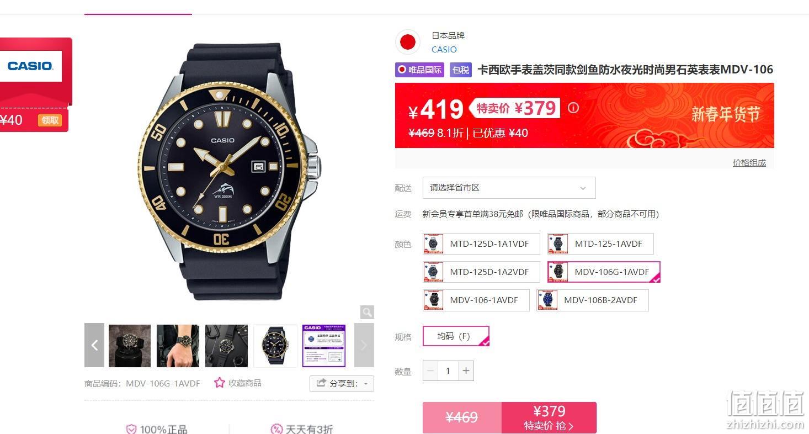This screenshot has width=809, height=434.
Task: Open the purple certificate thumbnail image
Action: [324, 346]
